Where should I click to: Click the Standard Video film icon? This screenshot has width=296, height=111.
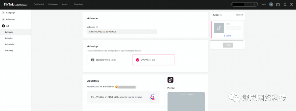click(93, 60)
